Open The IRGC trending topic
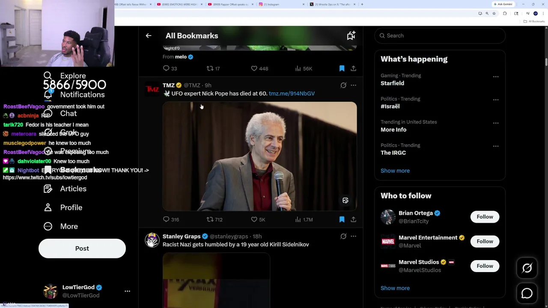Viewport: 548px width, 308px height. tap(393, 153)
